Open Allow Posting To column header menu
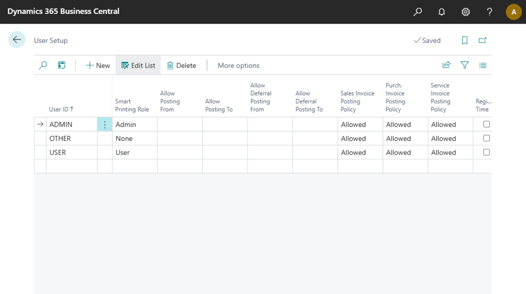The width and height of the screenshot is (526, 294). [219, 105]
